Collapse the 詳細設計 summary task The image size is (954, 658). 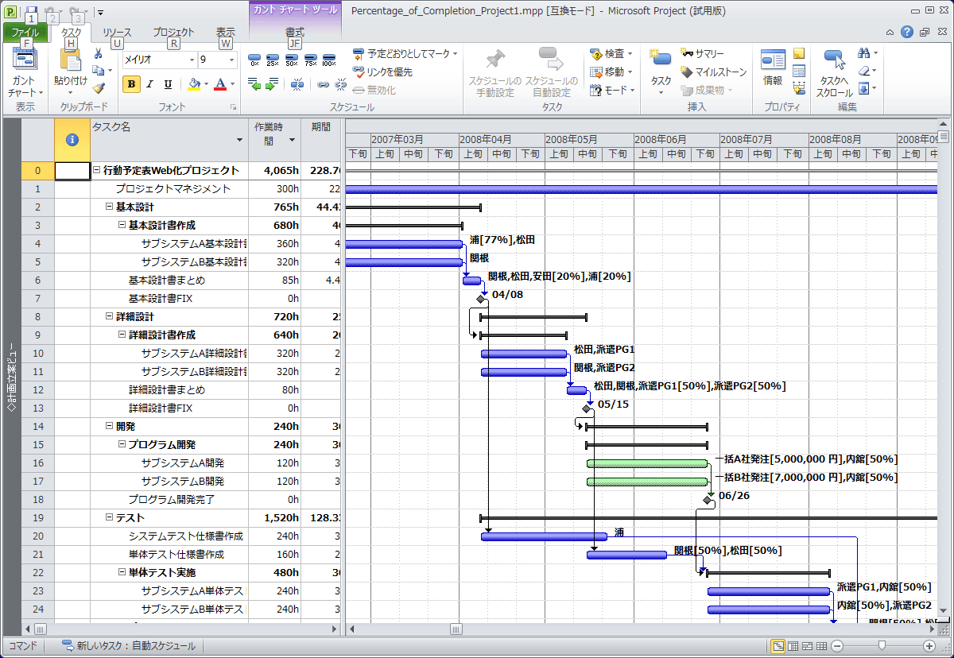point(110,316)
